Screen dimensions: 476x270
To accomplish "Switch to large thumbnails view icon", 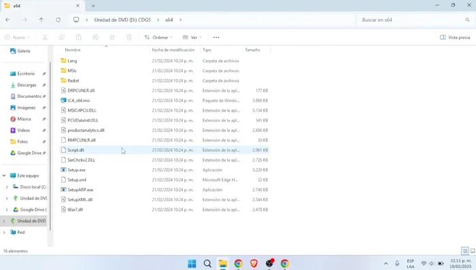I will coord(473,251).
